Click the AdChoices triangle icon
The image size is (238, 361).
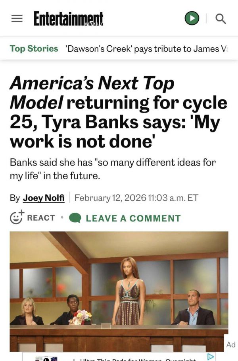211,357
